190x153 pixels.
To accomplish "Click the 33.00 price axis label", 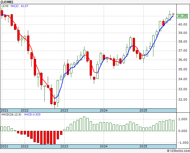I will [x=182, y=89].
